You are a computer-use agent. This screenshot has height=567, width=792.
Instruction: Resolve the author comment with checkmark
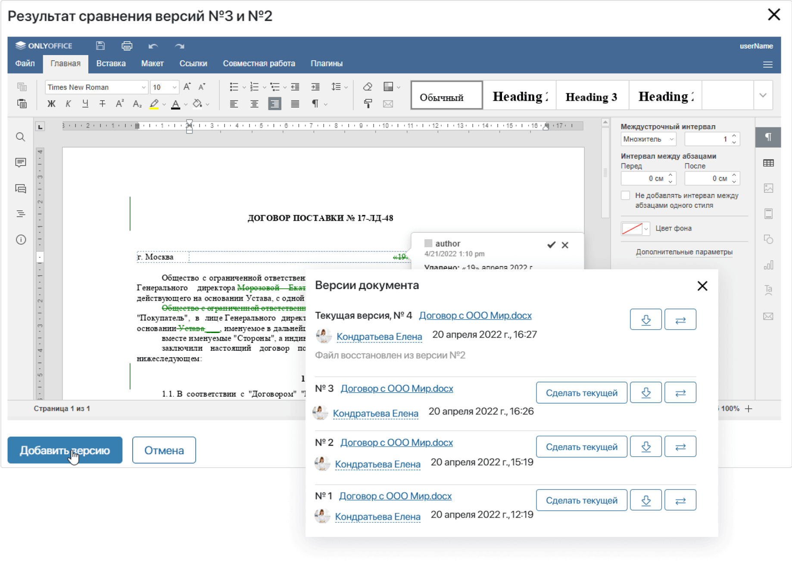pyautogui.click(x=551, y=245)
